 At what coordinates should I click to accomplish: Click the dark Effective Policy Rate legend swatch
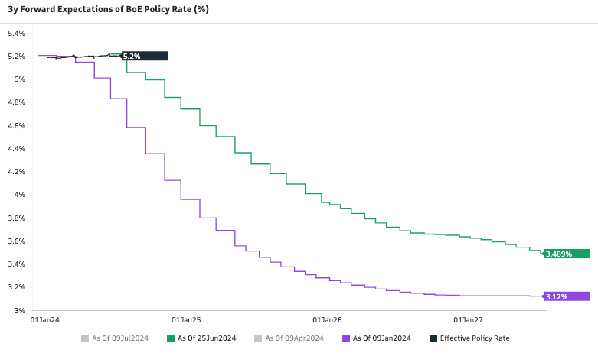(433, 338)
